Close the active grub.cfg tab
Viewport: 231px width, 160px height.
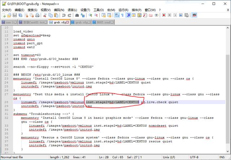[67, 22]
